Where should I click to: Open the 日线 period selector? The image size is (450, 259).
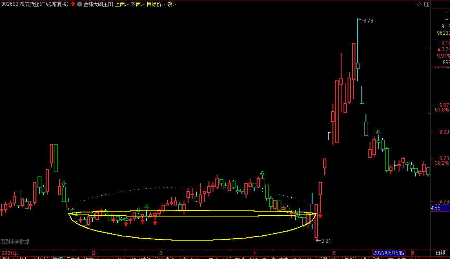441,253
